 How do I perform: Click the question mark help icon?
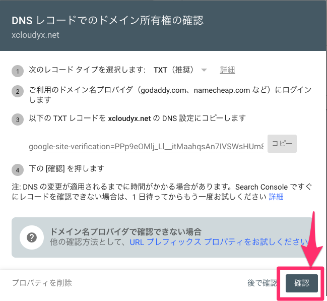32,237
